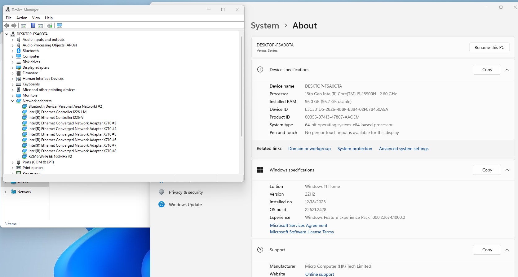
Task: Open Help via the blue question mark icon
Action: click(x=33, y=26)
